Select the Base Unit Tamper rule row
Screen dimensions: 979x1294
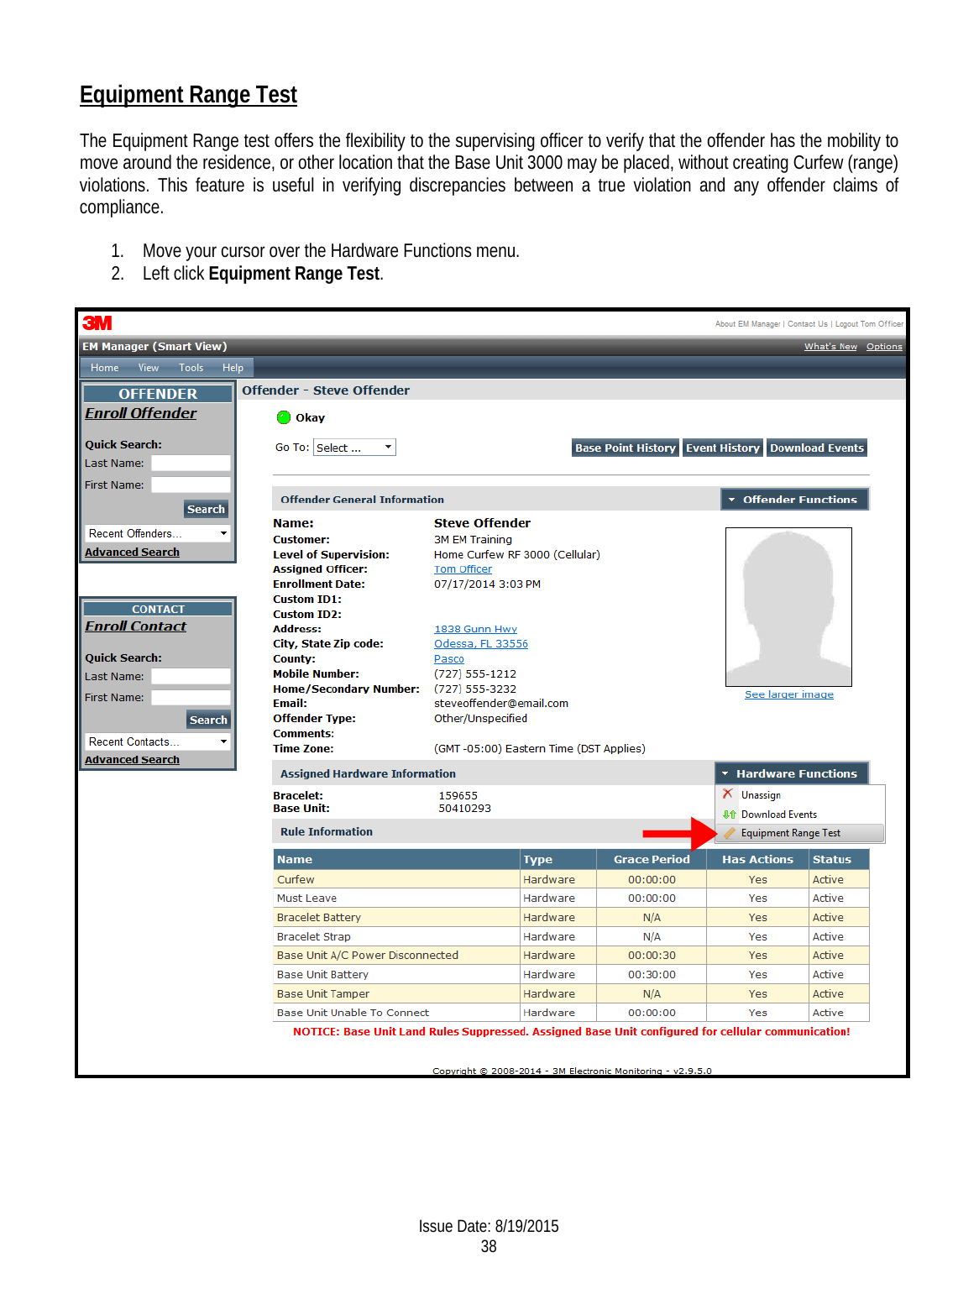[x=571, y=993]
